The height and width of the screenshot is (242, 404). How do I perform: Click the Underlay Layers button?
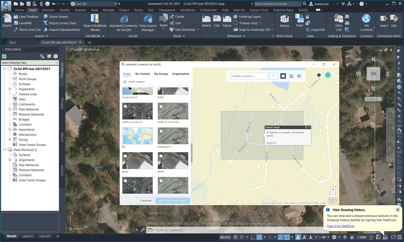(247, 17)
